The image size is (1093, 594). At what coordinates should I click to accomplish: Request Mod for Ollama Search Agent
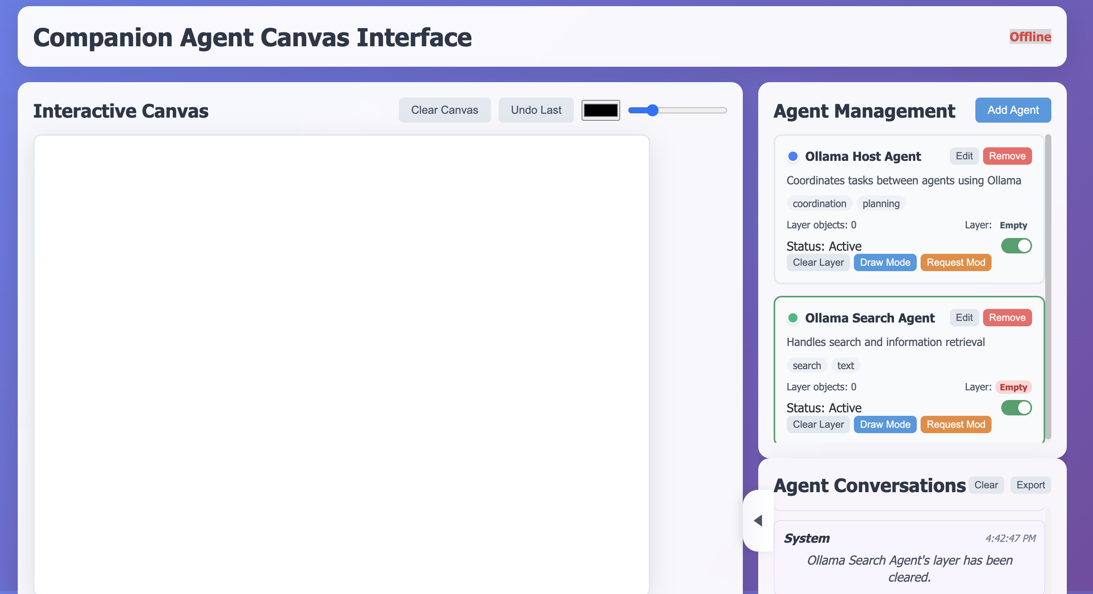[x=956, y=424]
